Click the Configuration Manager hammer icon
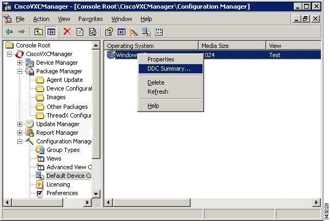The width and height of the screenshot is (330, 221). 30,141
